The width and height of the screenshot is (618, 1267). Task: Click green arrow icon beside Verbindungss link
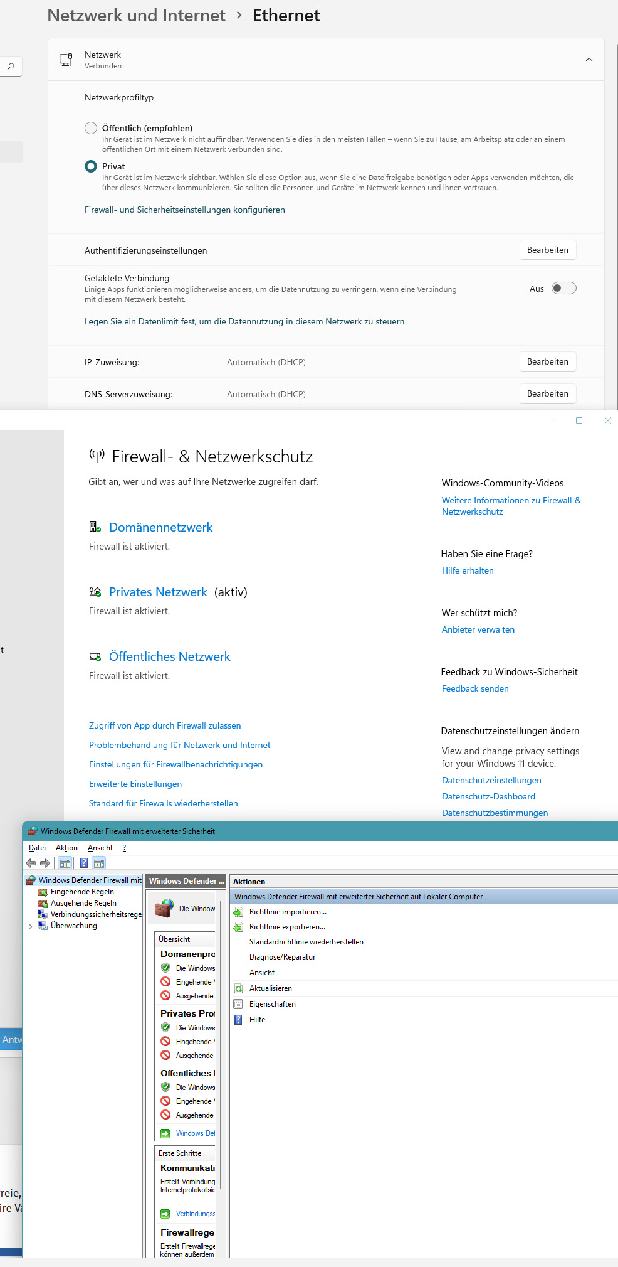point(165,1214)
